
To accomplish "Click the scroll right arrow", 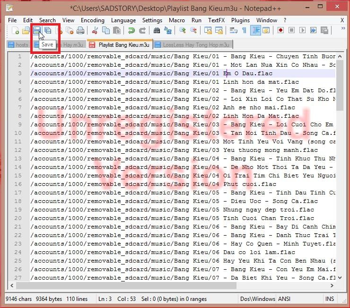I will (x=332, y=285).
